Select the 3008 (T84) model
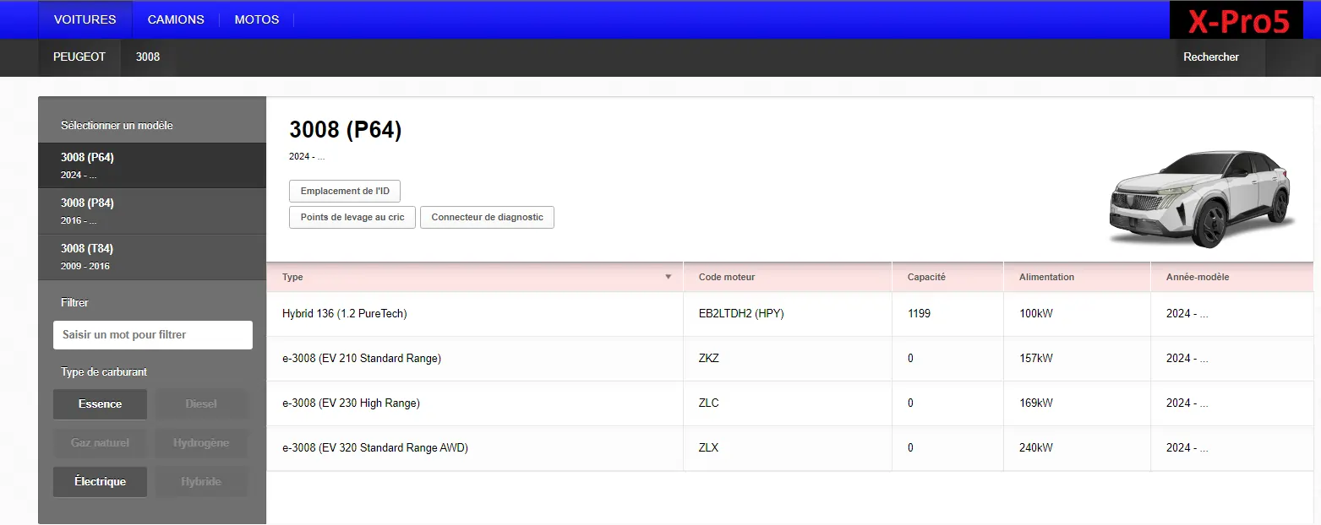 152,257
